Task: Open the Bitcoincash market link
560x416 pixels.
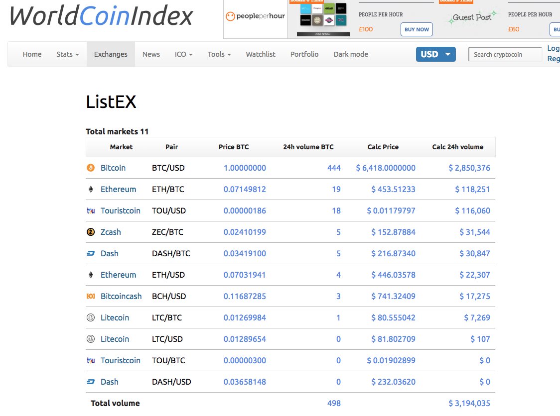Action: [x=121, y=296]
